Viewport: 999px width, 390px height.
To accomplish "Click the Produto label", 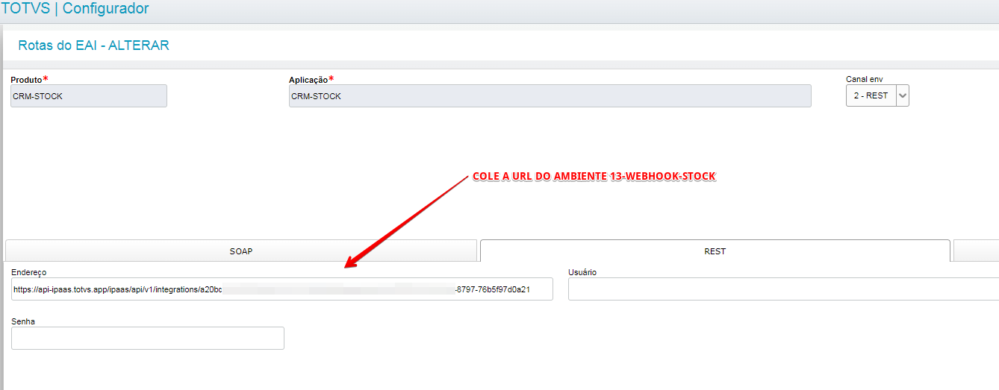I will pos(27,80).
